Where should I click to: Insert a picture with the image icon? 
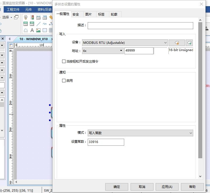pos(38,30)
